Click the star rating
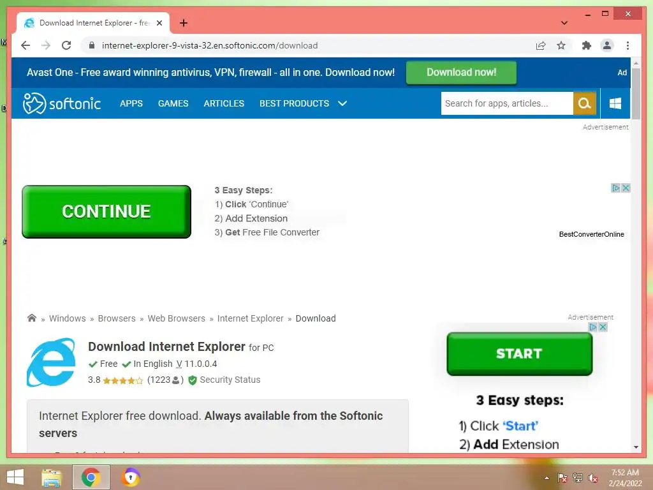Image resolution: width=653 pixels, height=490 pixels. [122, 380]
